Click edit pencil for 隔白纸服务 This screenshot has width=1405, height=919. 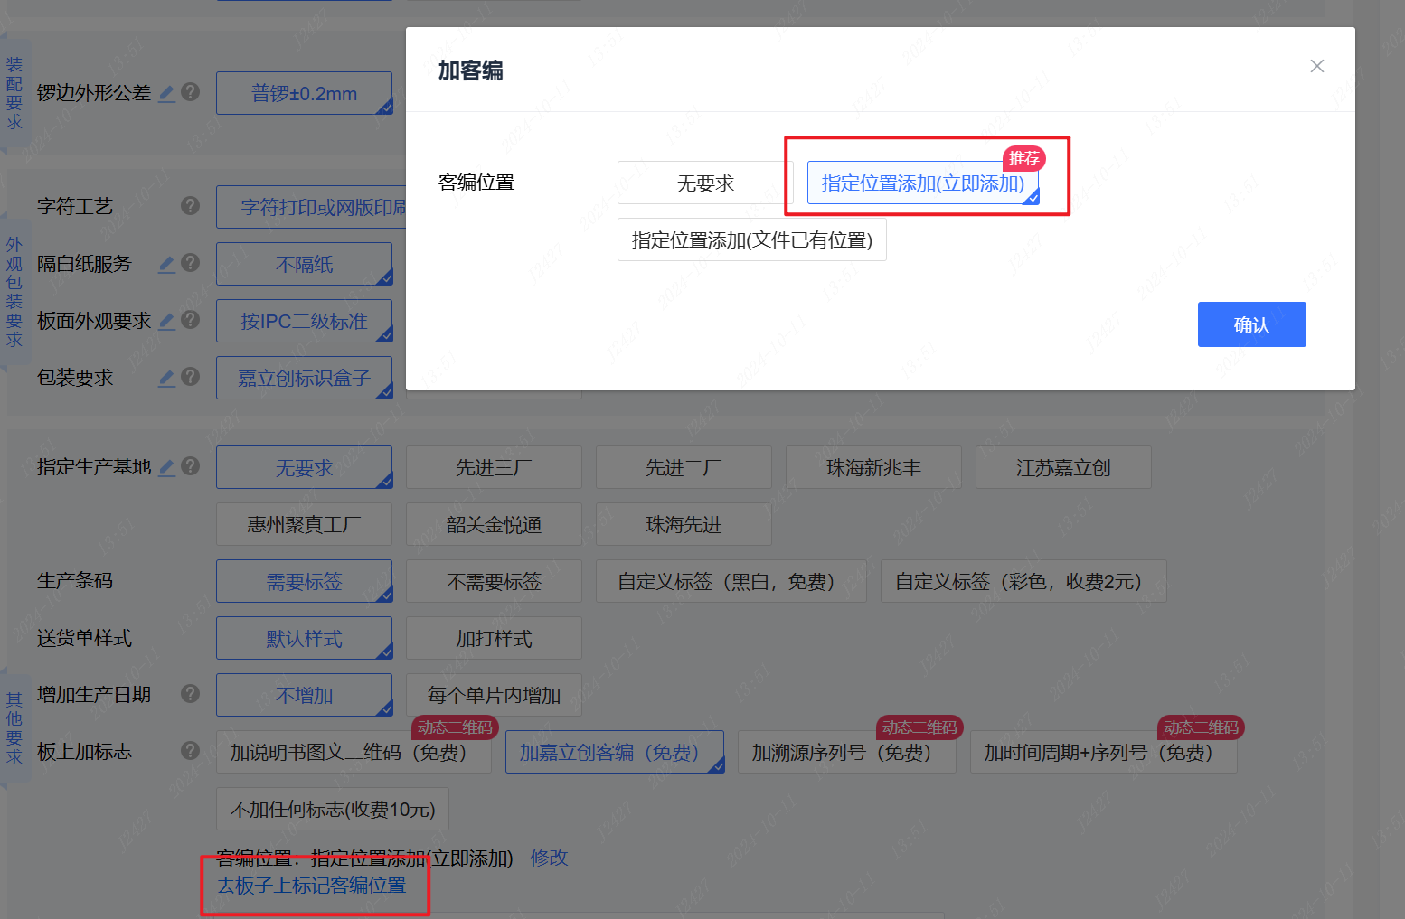click(x=167, y=264)
